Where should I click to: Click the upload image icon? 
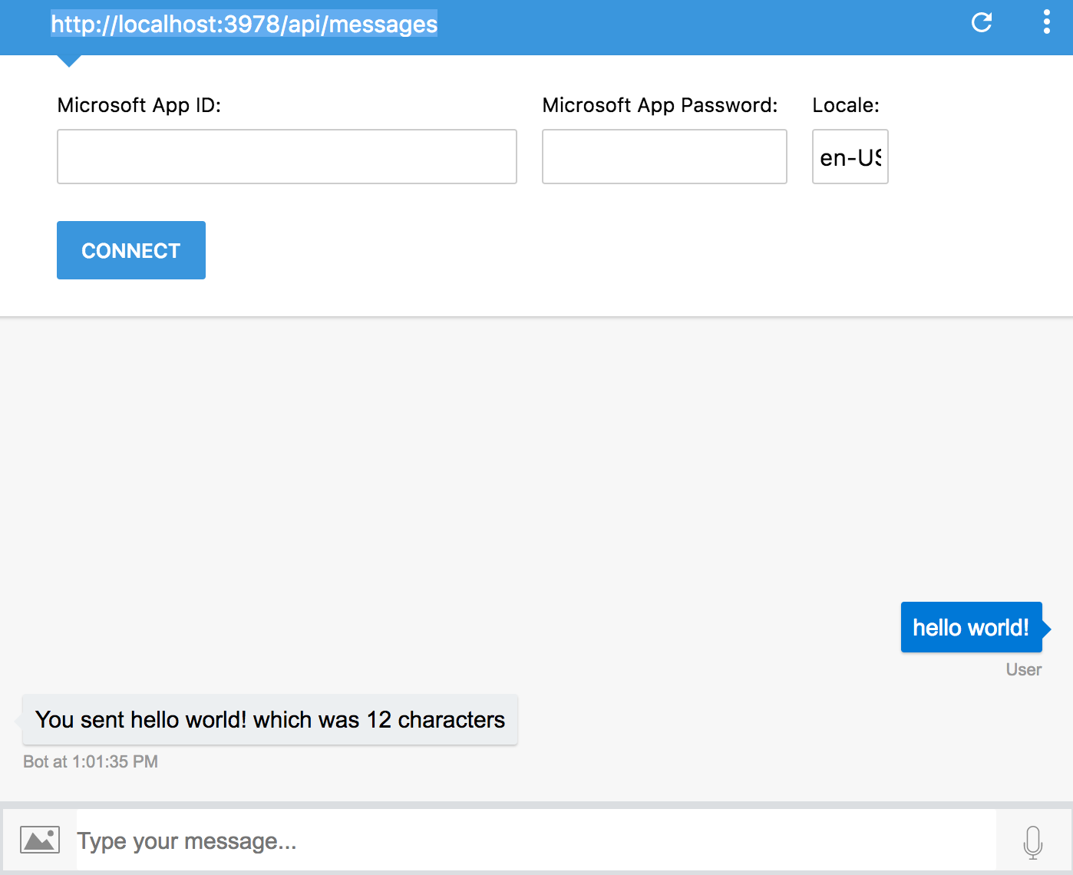[40, 840]
